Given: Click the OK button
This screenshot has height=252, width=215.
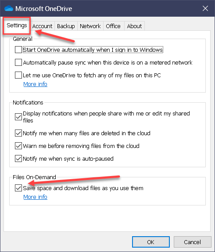Looking at the screenshot, I should click(151, 242).
